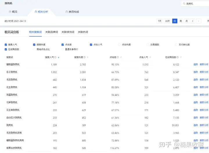Select the 关联热词 sub-tab
The height and width of the screenshot is (153, 209).
click(83, 32)
